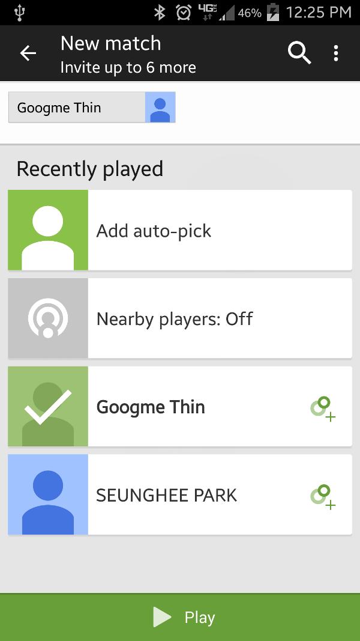Tap the green auto-pick avatar icon

tap(48, 230)
